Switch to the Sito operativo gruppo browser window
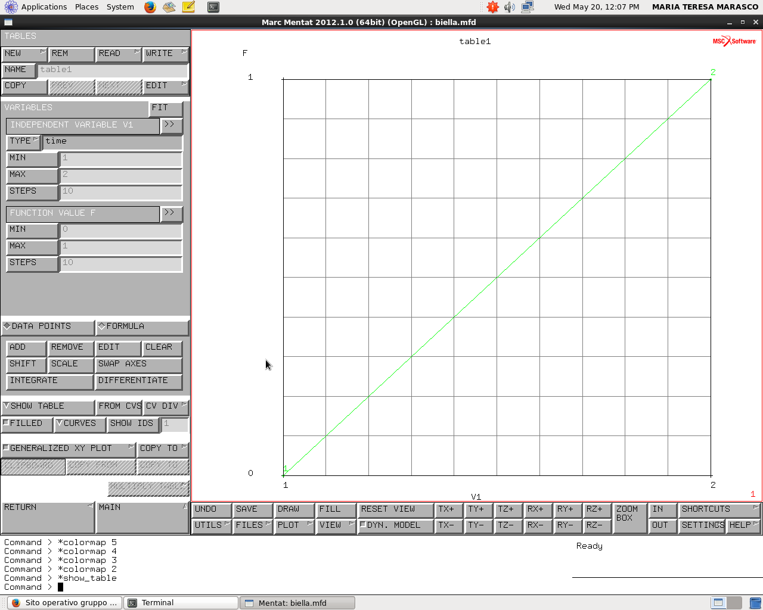 (x=64, y=603)
